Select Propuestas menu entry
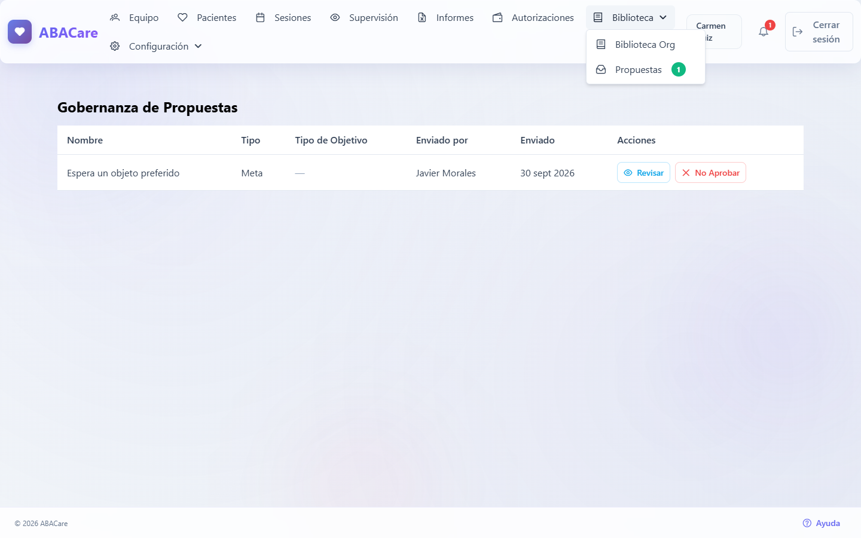861x538 pixels. 646,69
